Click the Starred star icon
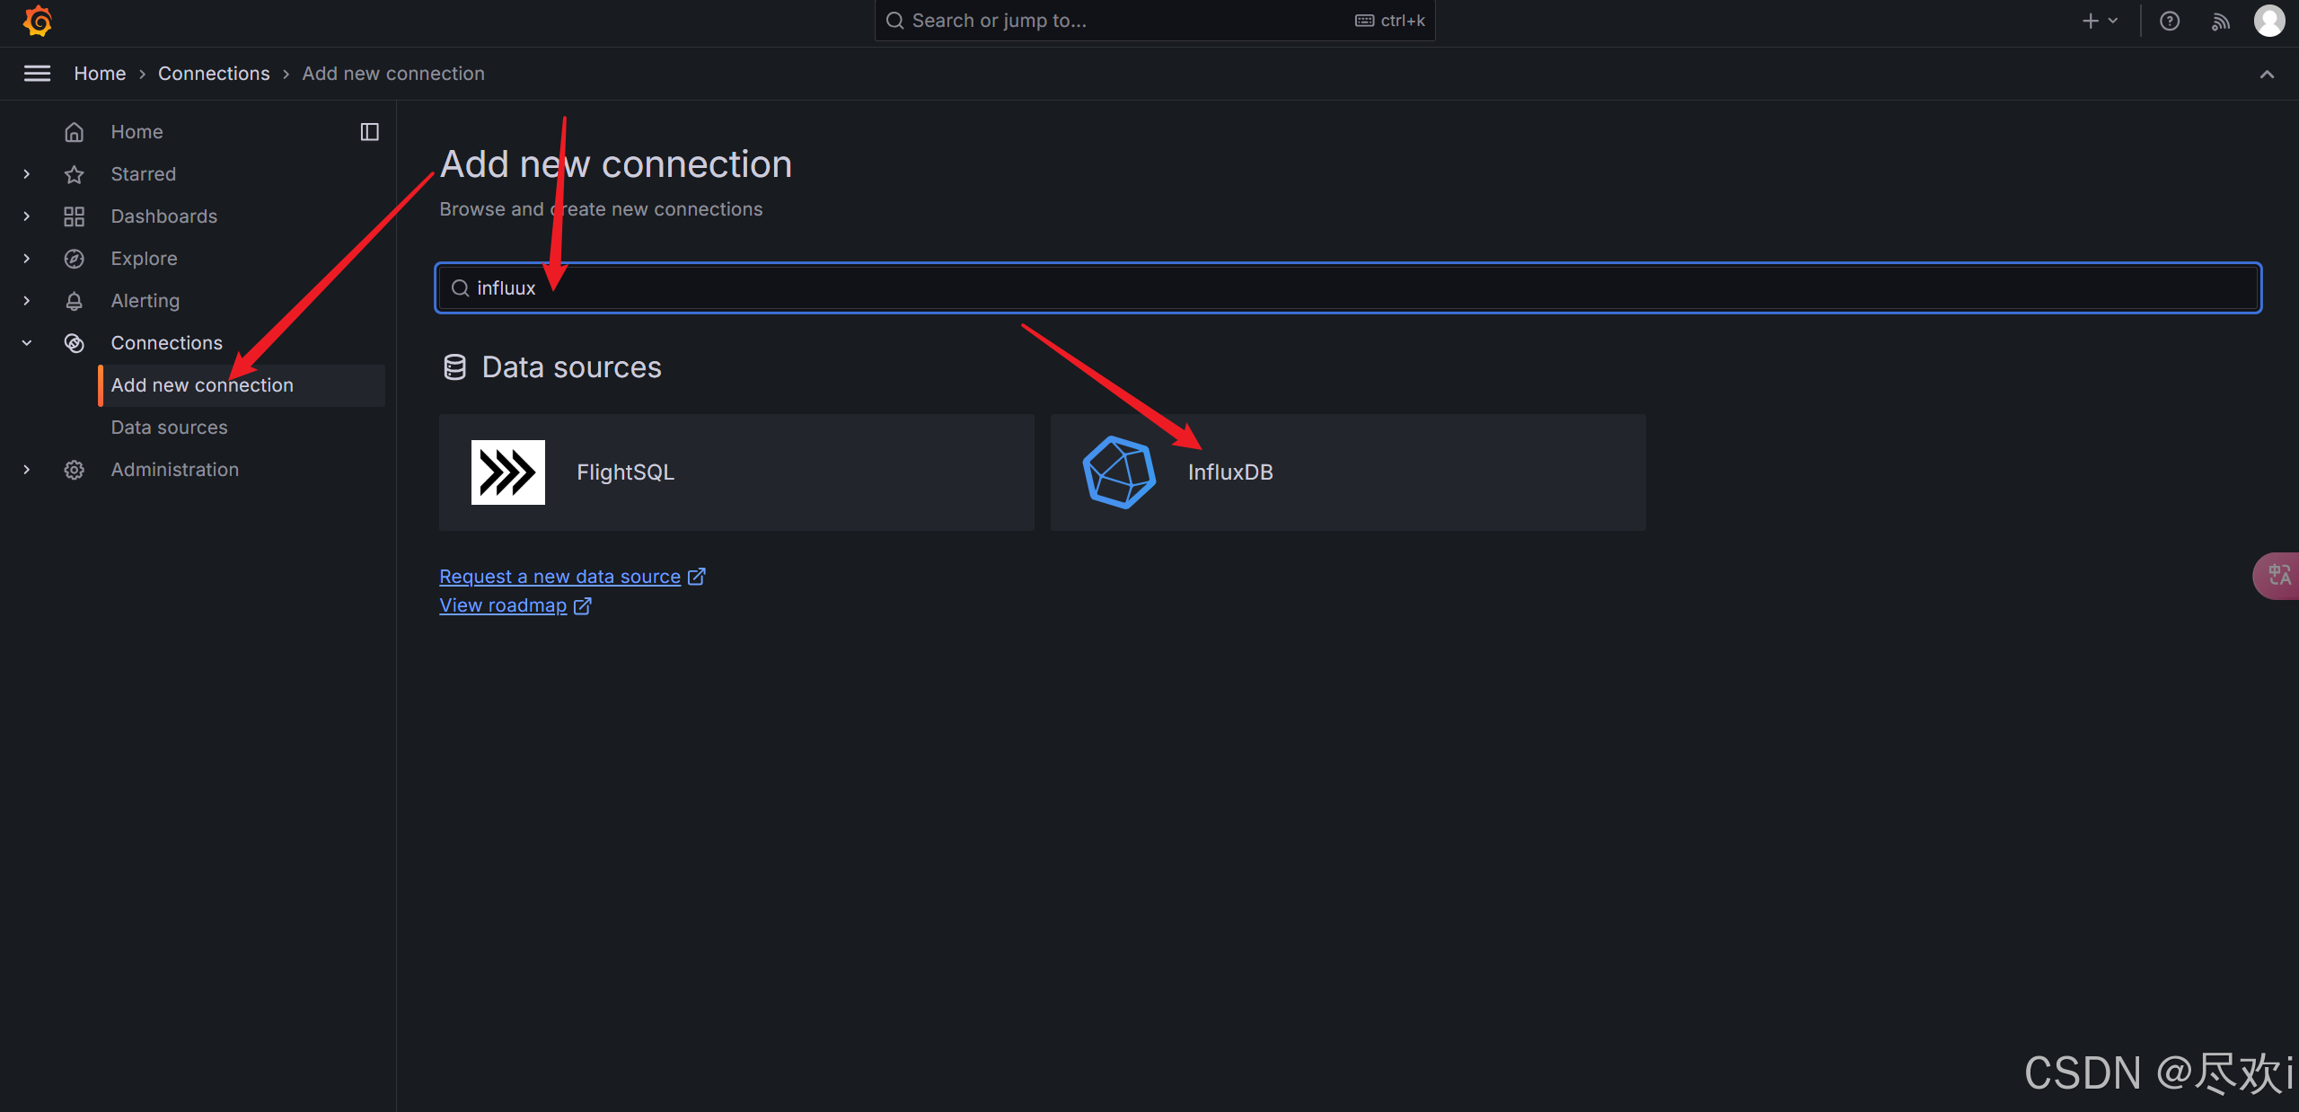The image size is (2299, 1112). [x=74, y=174]
